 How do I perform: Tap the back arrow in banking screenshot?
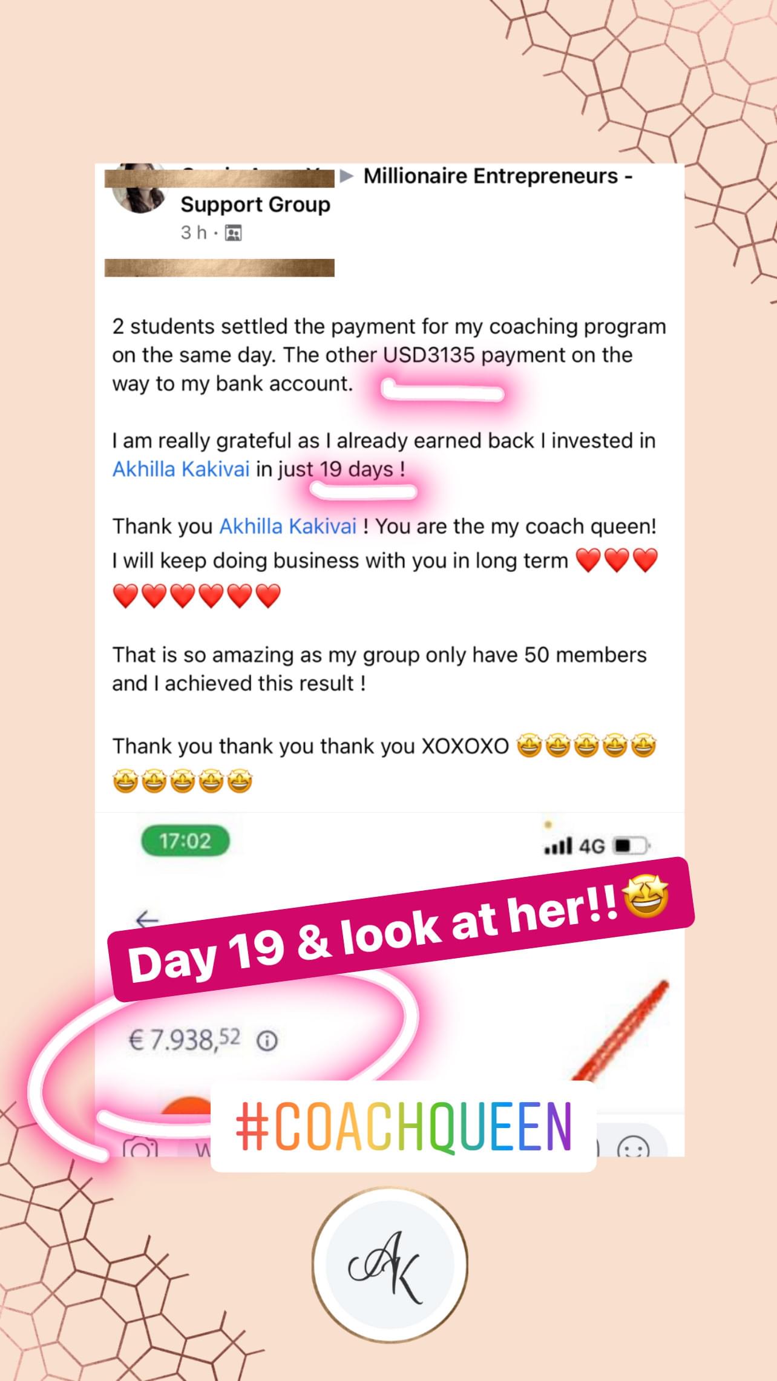tap(147, 920)
